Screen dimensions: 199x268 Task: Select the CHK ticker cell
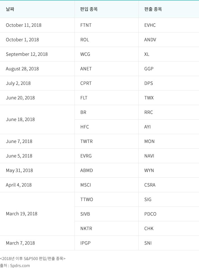tap(149, 228)
